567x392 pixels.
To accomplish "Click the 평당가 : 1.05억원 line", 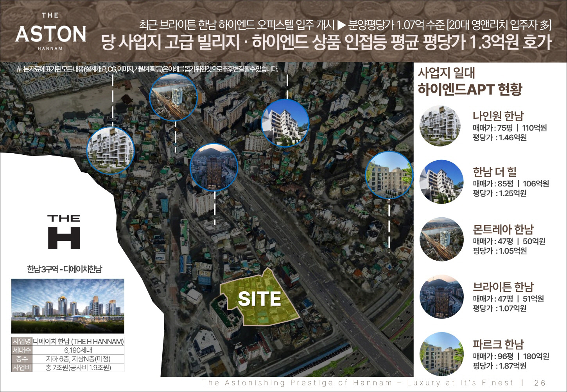I will point(500,251).
